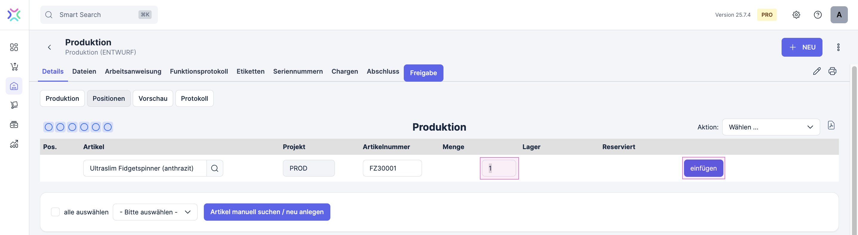The image size is (858, 235).
Task: Export PDF via document icon
Action: coord(831,125)
